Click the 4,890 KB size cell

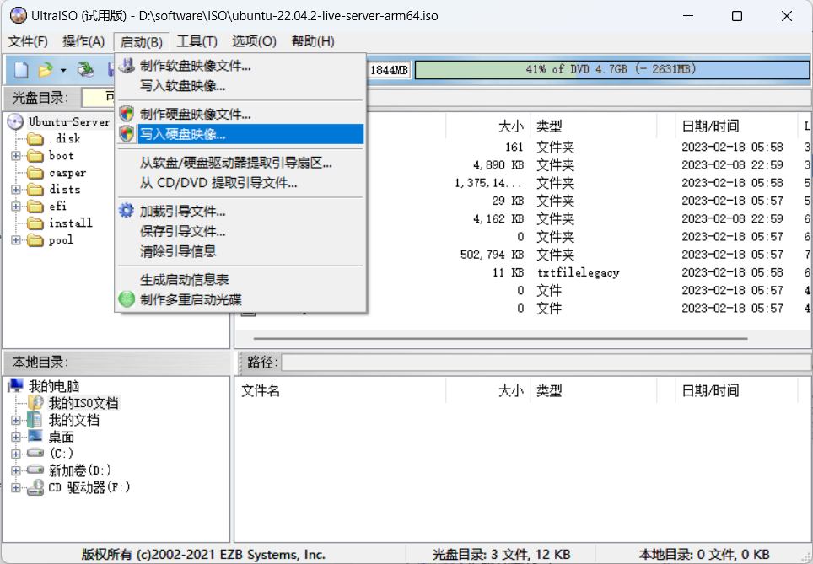pos(498,165)
